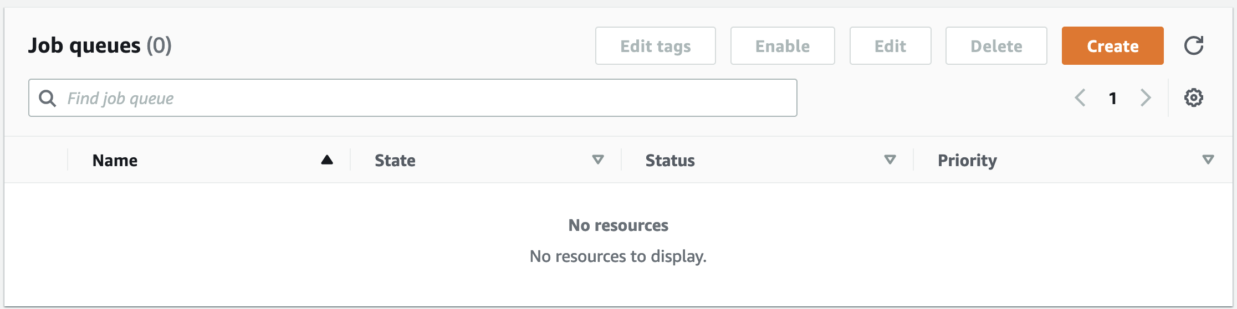The image size is (1237, 309).
Task: Click the State column header label
Action: (395, 160)
